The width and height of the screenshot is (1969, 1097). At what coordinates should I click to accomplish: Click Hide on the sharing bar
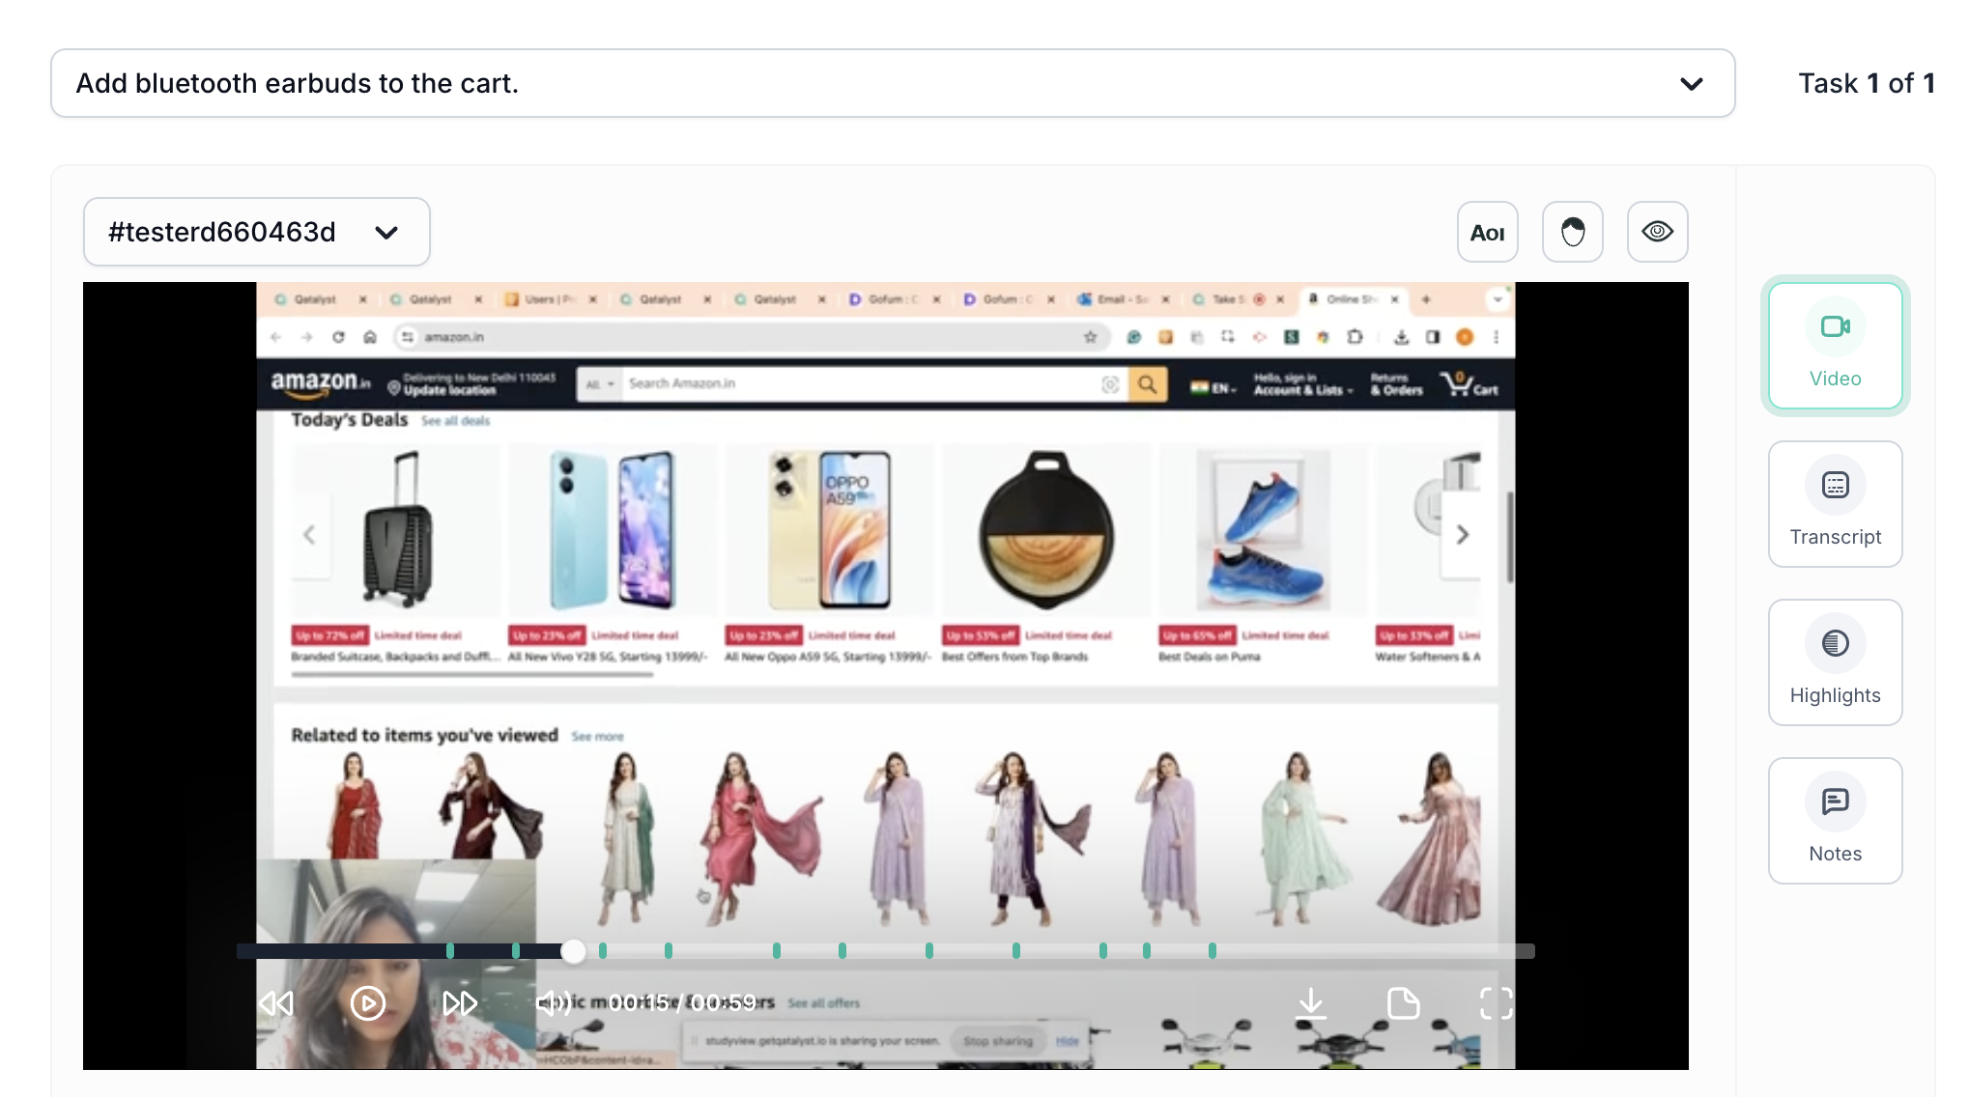1067,1041
